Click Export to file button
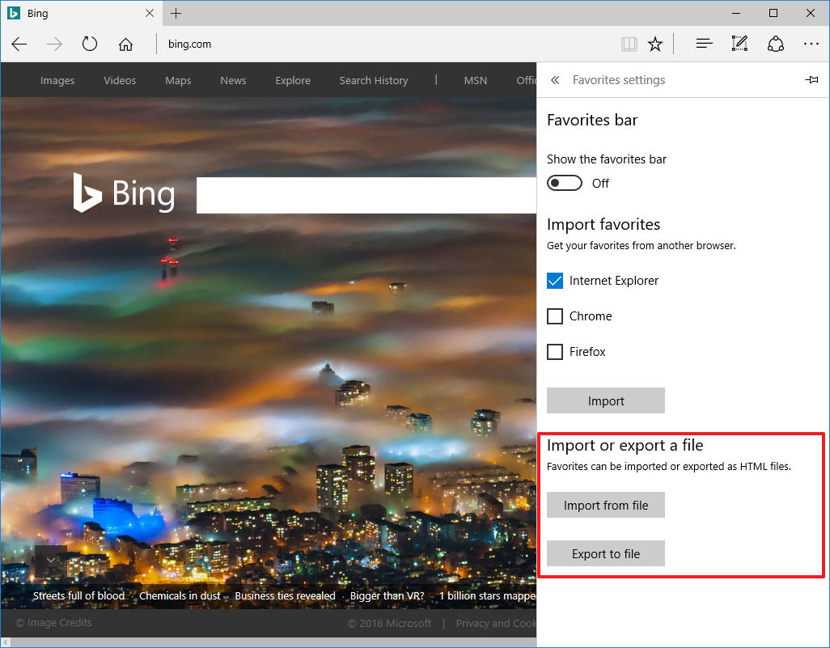 coord(606,554)
